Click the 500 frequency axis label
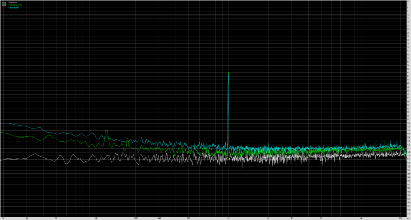 [x=188, y=218]
